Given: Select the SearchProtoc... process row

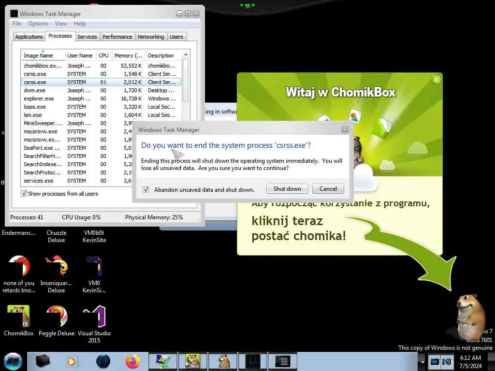Looking at the screenshot, I should [77, 172].
